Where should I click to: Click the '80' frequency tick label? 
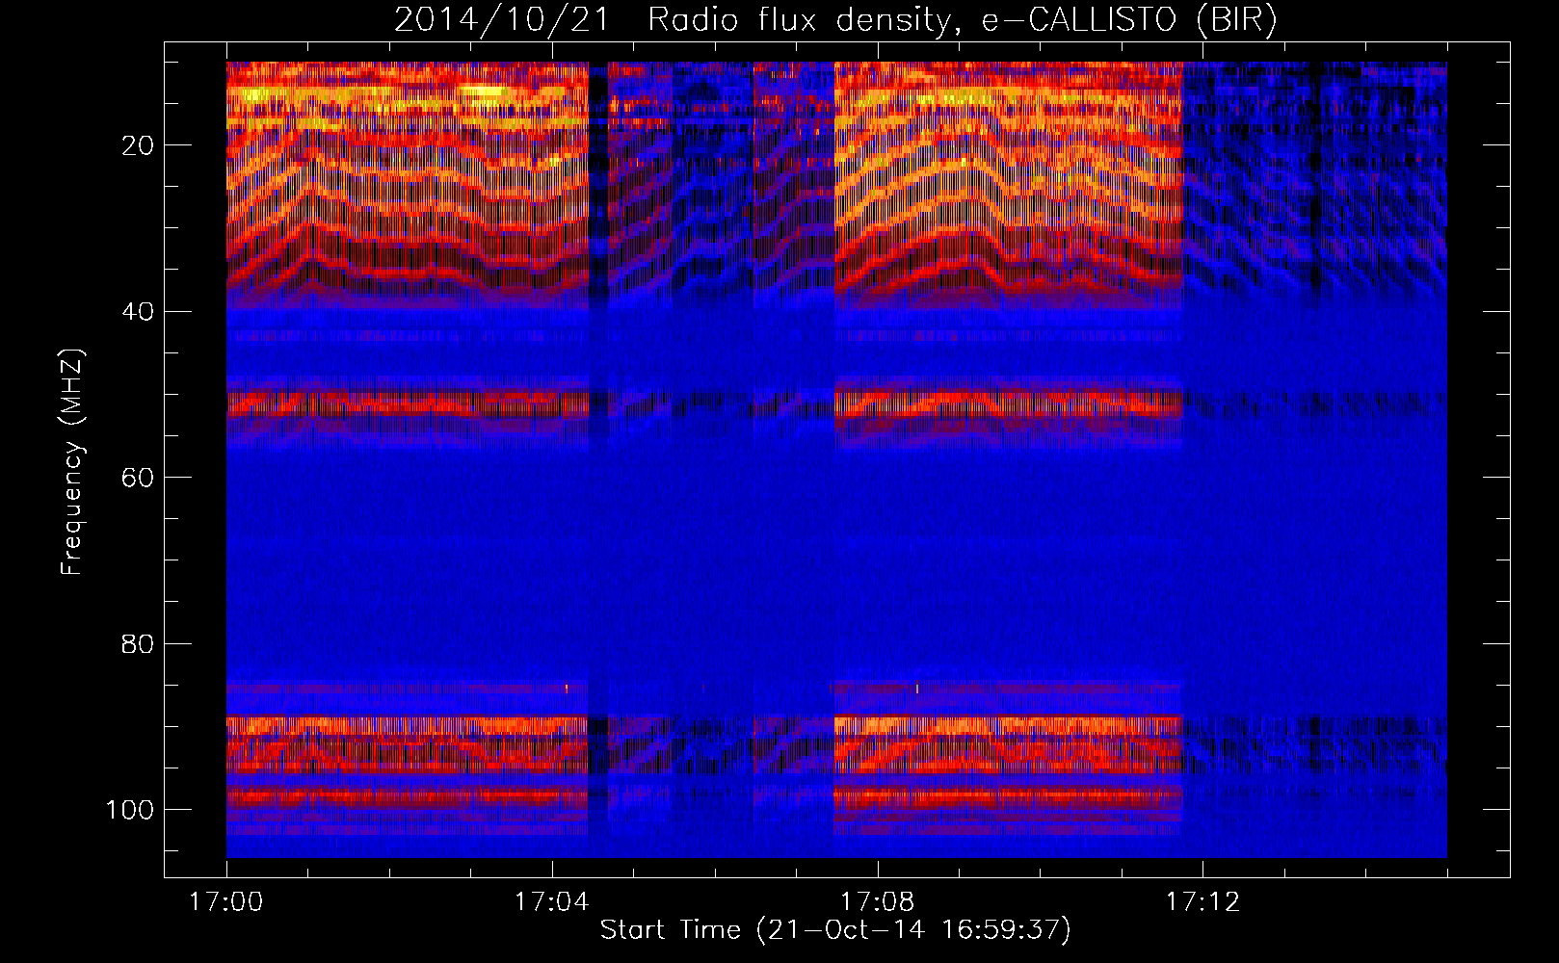139,643
